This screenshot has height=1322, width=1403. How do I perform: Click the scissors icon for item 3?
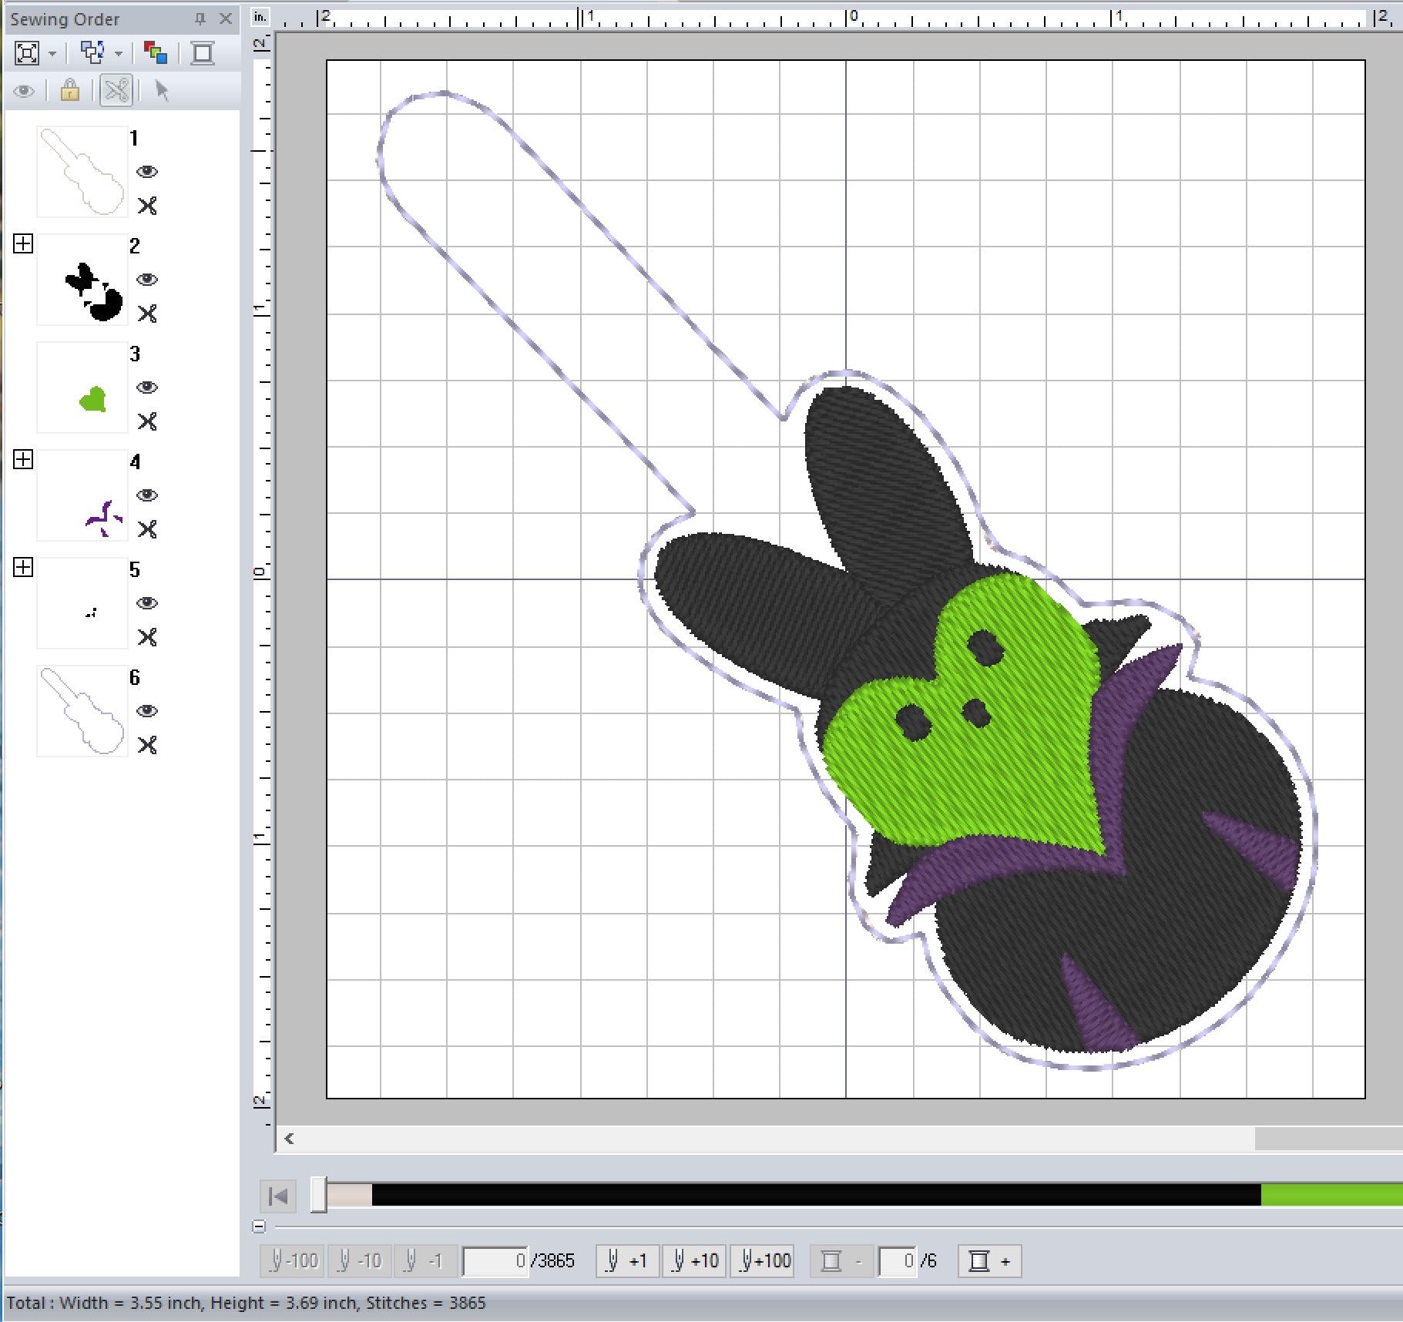(x=147, y=421)
